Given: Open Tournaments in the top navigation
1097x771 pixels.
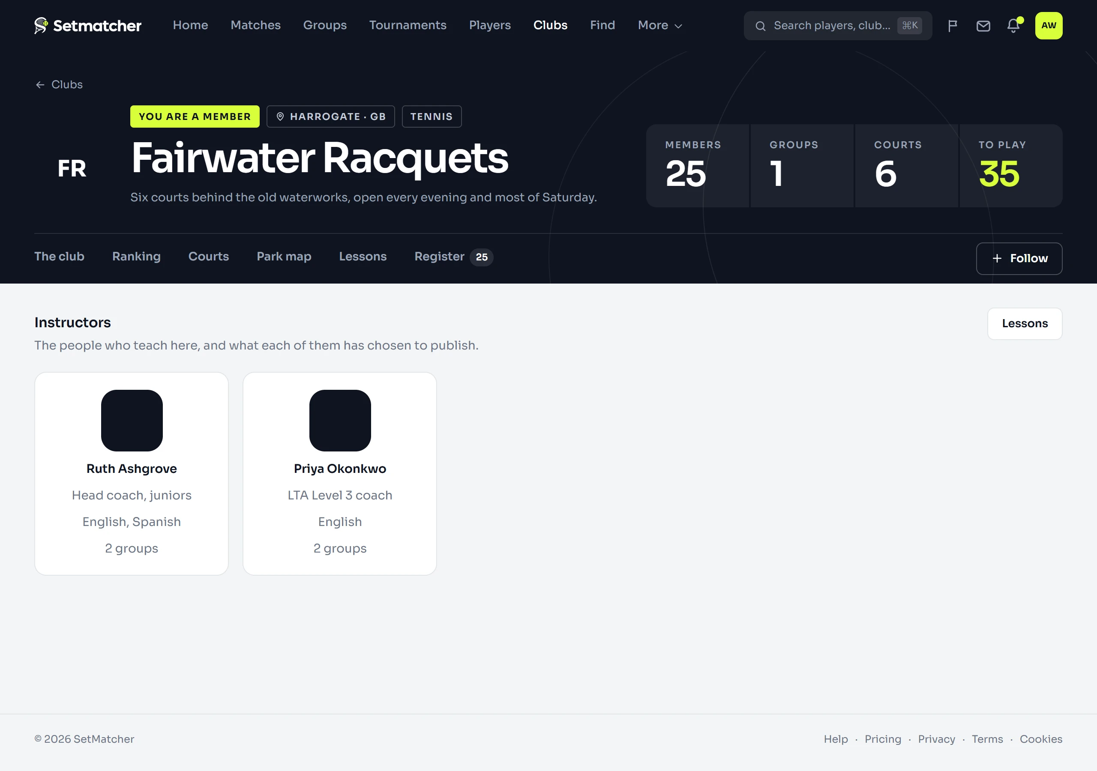Looking at the screenshot, I should click(x=408, y=25).
